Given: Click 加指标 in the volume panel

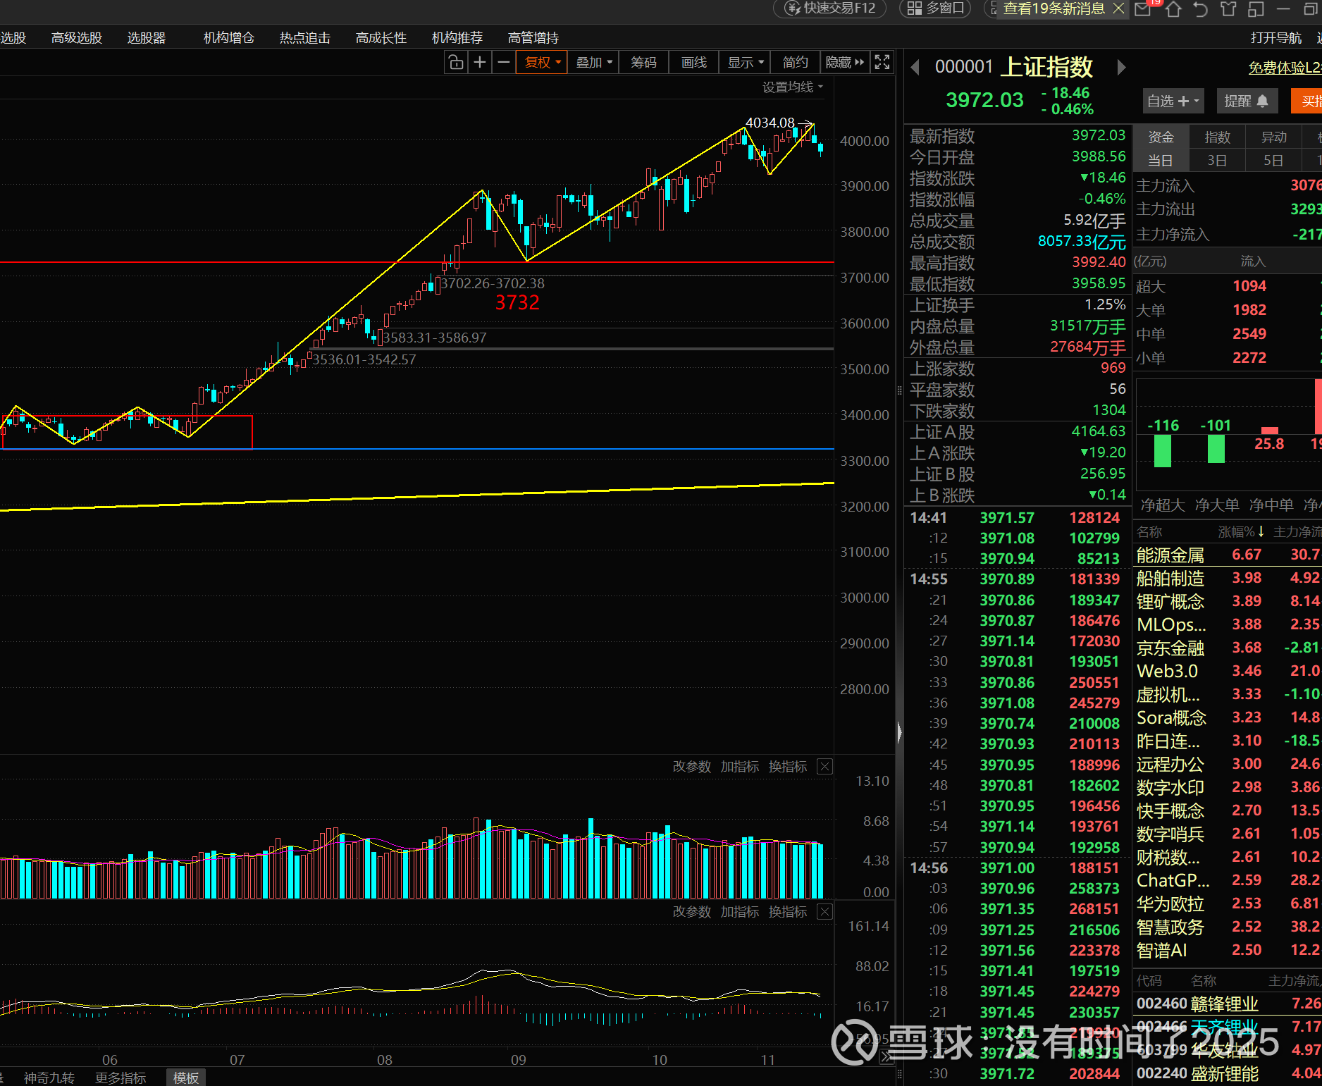Looking at the screenshot, I should (740, 766).
